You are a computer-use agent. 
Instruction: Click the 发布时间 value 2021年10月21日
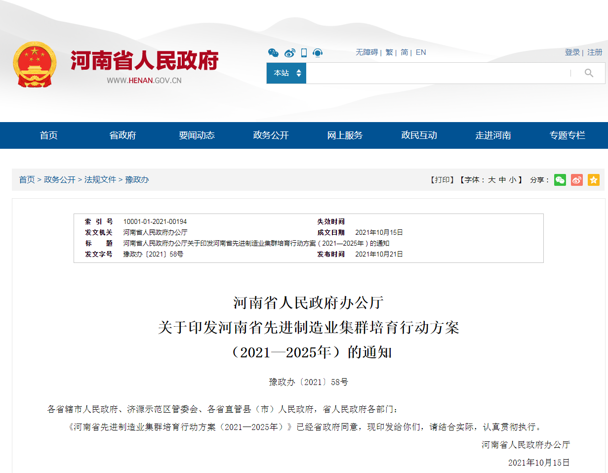click(x=379, y=255)
